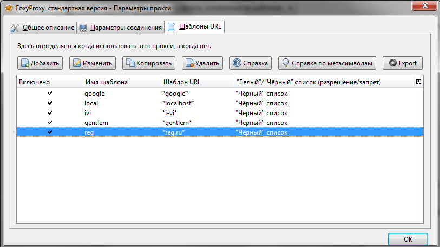This screenshot has height=247, width=440.
Task: Select the ivi pattern name
Action: [x=88, y=113]
